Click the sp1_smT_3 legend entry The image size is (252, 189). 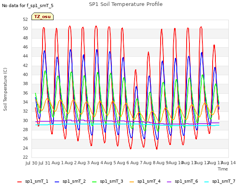pos(107,182)
